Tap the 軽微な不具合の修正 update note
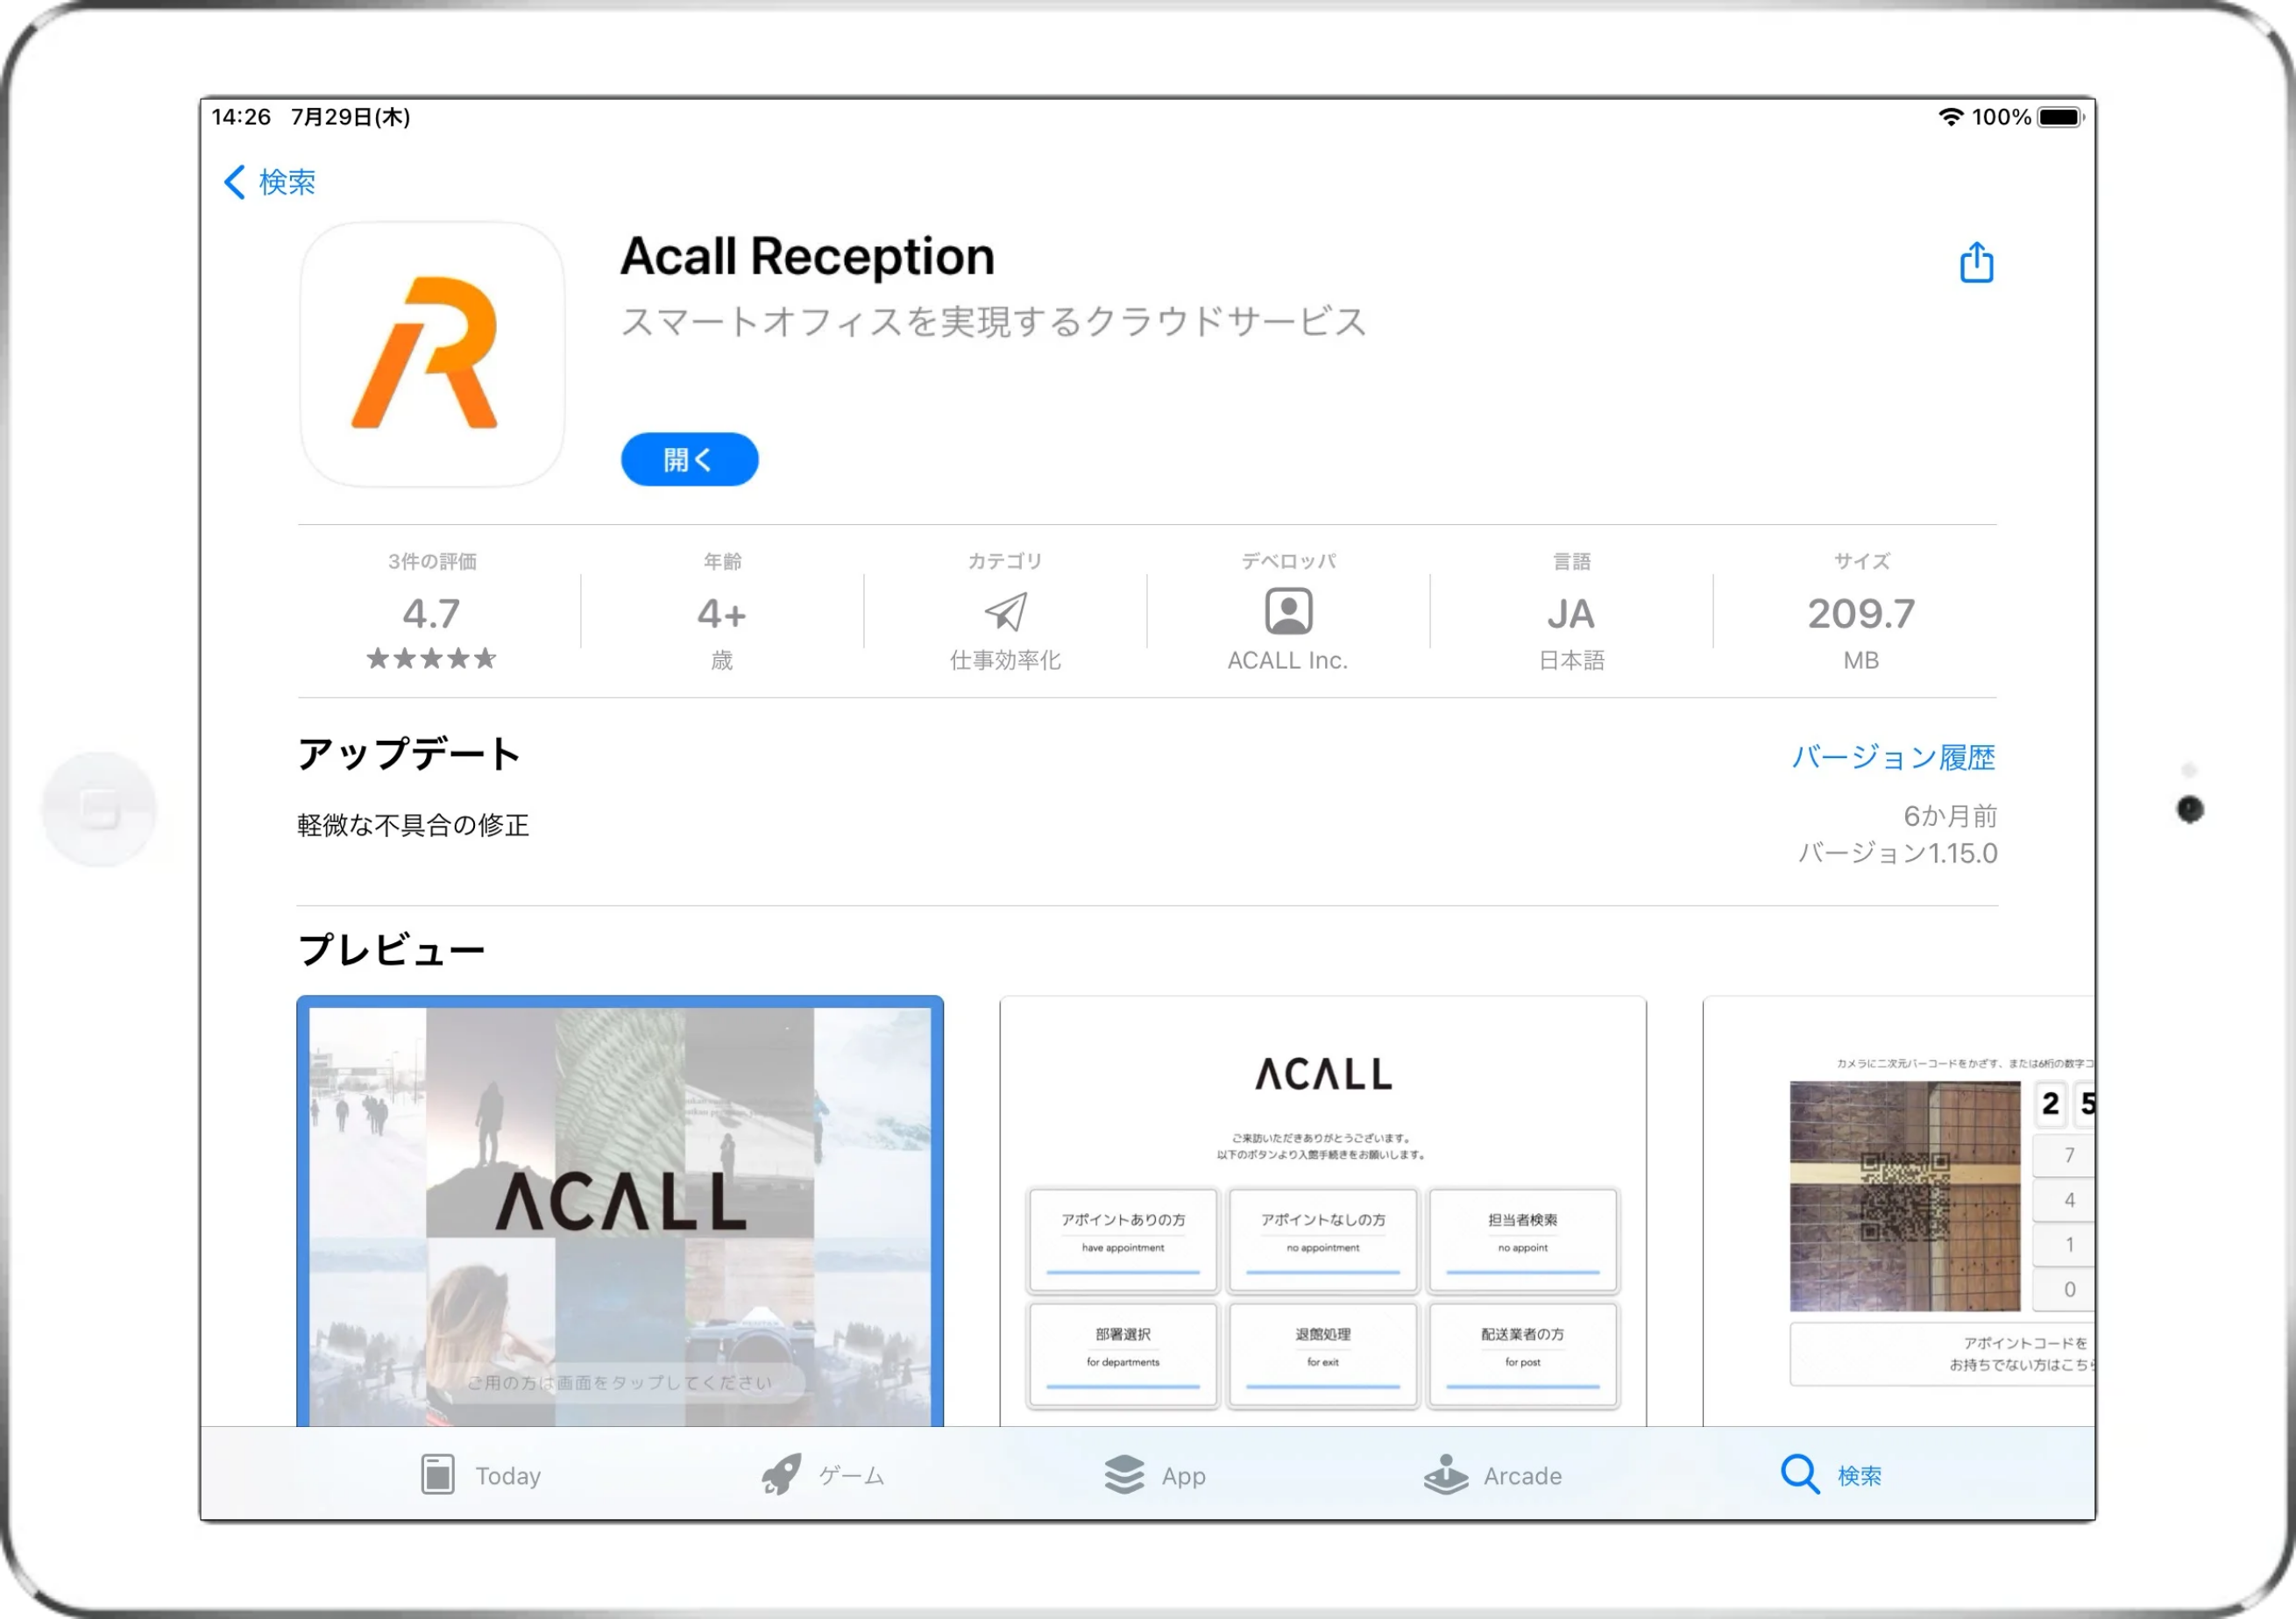The height and width of the screenshot is (1619, 2296). (413, 825)
